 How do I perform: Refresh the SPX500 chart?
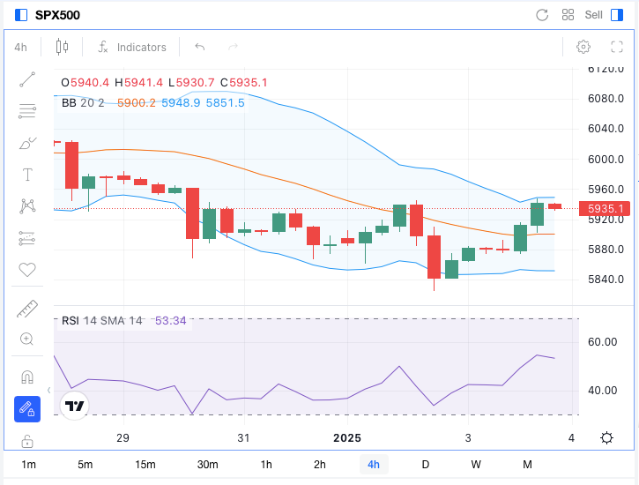pyautogui.click(x=542, y=15)
